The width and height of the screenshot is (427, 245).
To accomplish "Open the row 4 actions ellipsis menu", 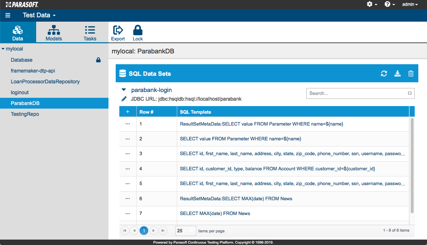I will click(x=128, y=169).
